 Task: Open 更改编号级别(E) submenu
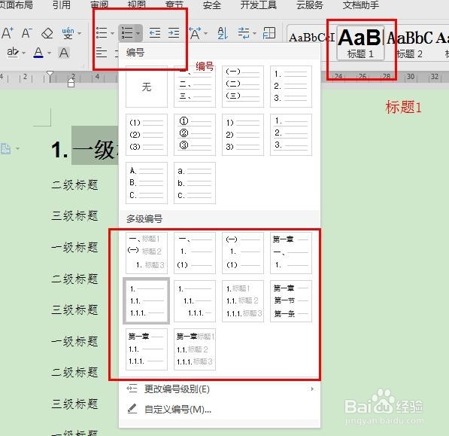[220, 389]
